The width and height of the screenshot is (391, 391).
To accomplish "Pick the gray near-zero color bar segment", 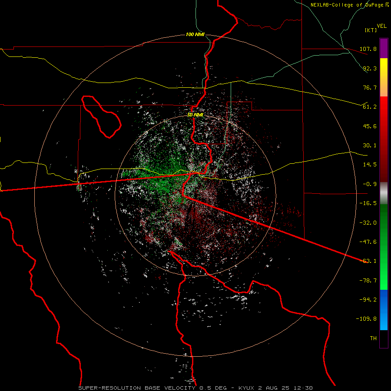I will 384,193.
